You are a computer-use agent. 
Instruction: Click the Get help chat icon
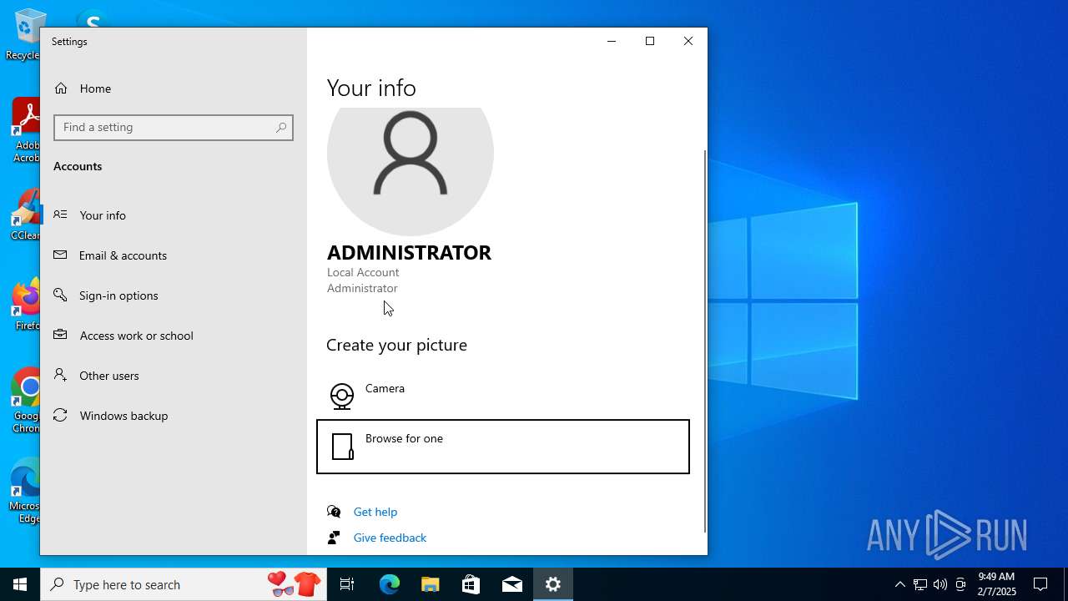tap(334, 512)
